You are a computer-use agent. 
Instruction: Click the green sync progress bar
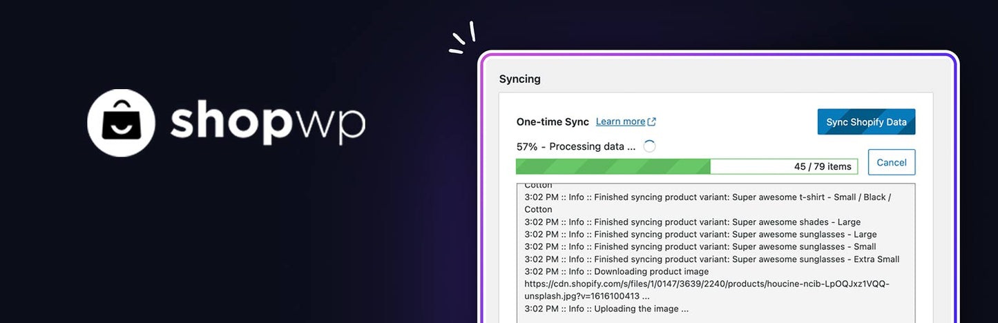[x=687, y=166]
